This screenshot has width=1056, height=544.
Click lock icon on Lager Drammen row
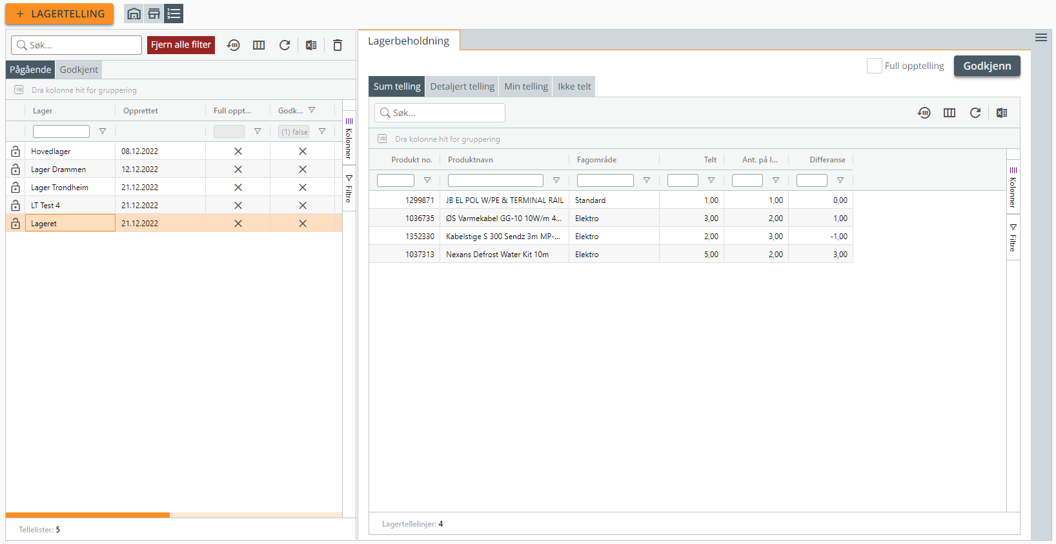pyautogui.click(x=15, y=169)
